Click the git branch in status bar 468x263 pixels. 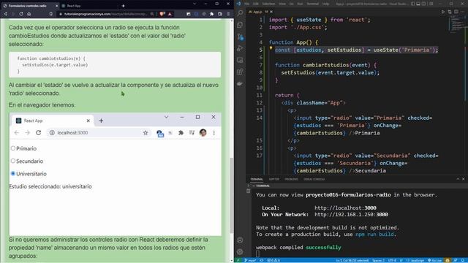point(250,260)
